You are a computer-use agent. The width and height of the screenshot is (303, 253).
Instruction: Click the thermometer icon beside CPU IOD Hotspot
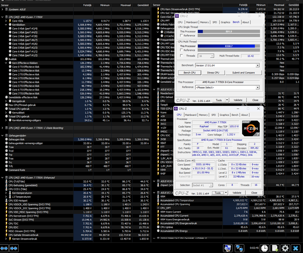tap(6, 201)
